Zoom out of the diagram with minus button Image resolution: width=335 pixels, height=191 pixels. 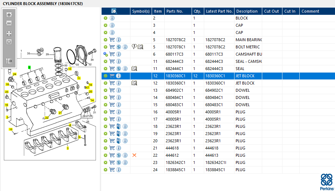tap(9, 23)
